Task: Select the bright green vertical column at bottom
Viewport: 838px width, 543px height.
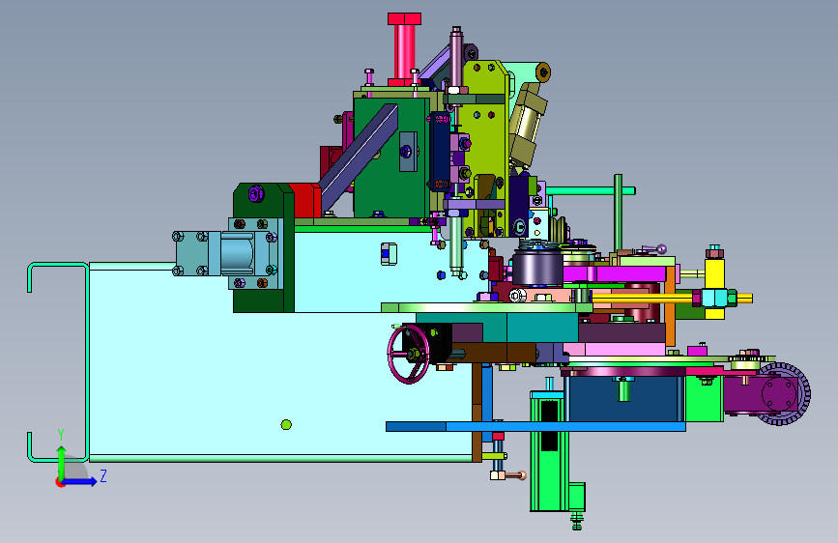Action: [547, 451]
